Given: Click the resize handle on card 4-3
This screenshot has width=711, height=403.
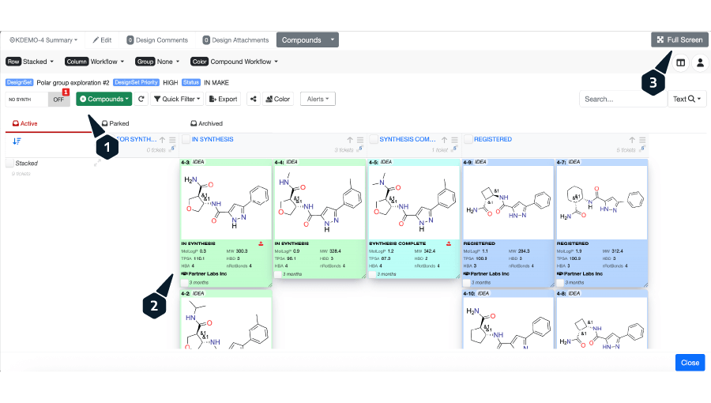Looking at the screenshot, I should pyautogui.click(x=270, y=284).
